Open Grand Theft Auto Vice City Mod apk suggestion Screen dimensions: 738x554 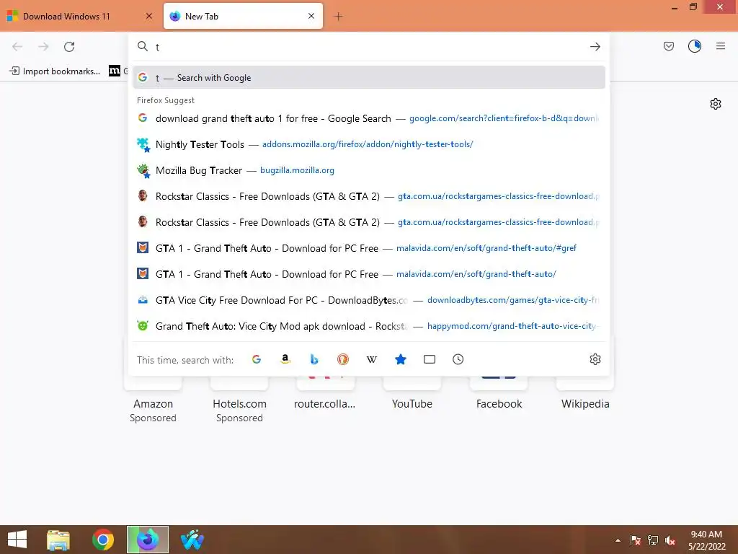point(369,326)
